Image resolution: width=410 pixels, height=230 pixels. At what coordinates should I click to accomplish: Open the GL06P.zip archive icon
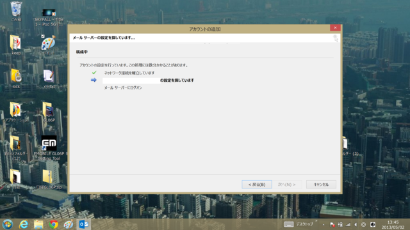pos(49,180)
